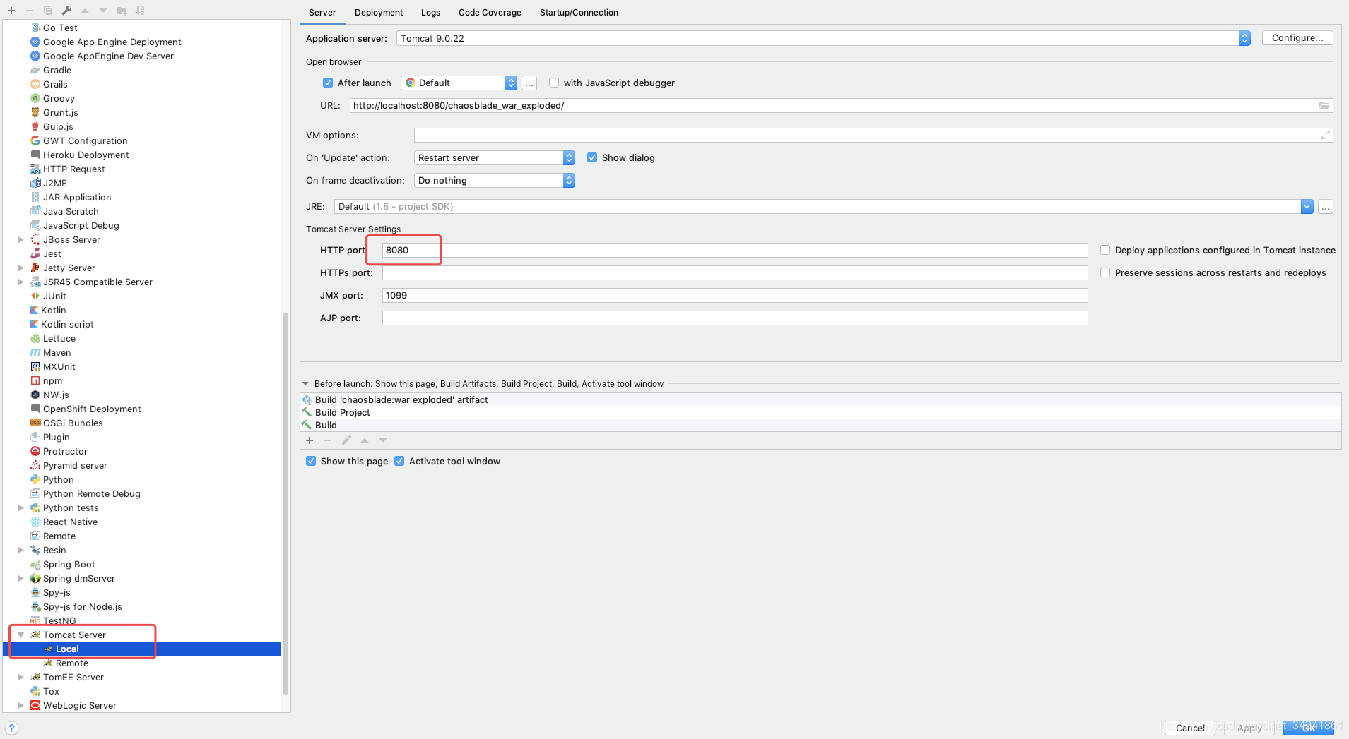The height and width of the screenshot is (739, 1349).
Task: Select GWT Configuration template
Action: click(85, 140)
